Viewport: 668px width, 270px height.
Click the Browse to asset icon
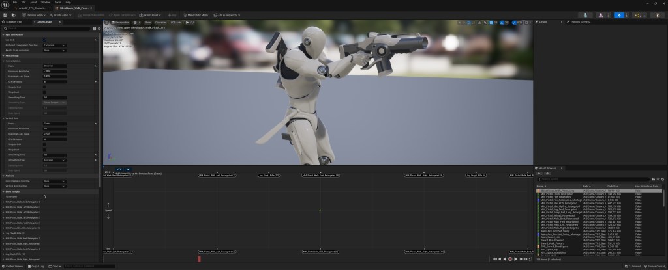click(x=13, y=14)
